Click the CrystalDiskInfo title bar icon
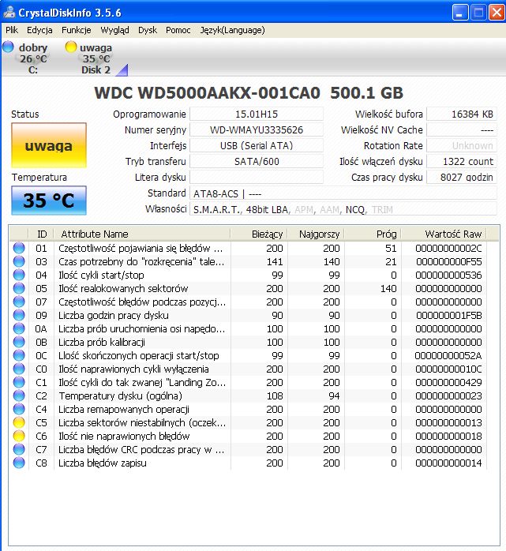 [x=9, y=13]
